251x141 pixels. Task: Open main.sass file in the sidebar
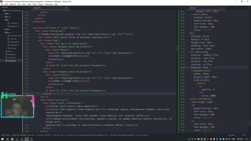coord(13,48)
